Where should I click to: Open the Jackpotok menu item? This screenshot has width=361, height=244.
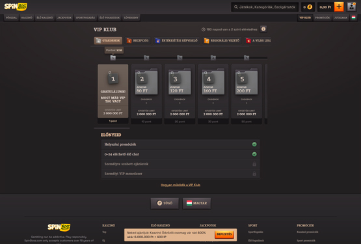coord(64,18)
